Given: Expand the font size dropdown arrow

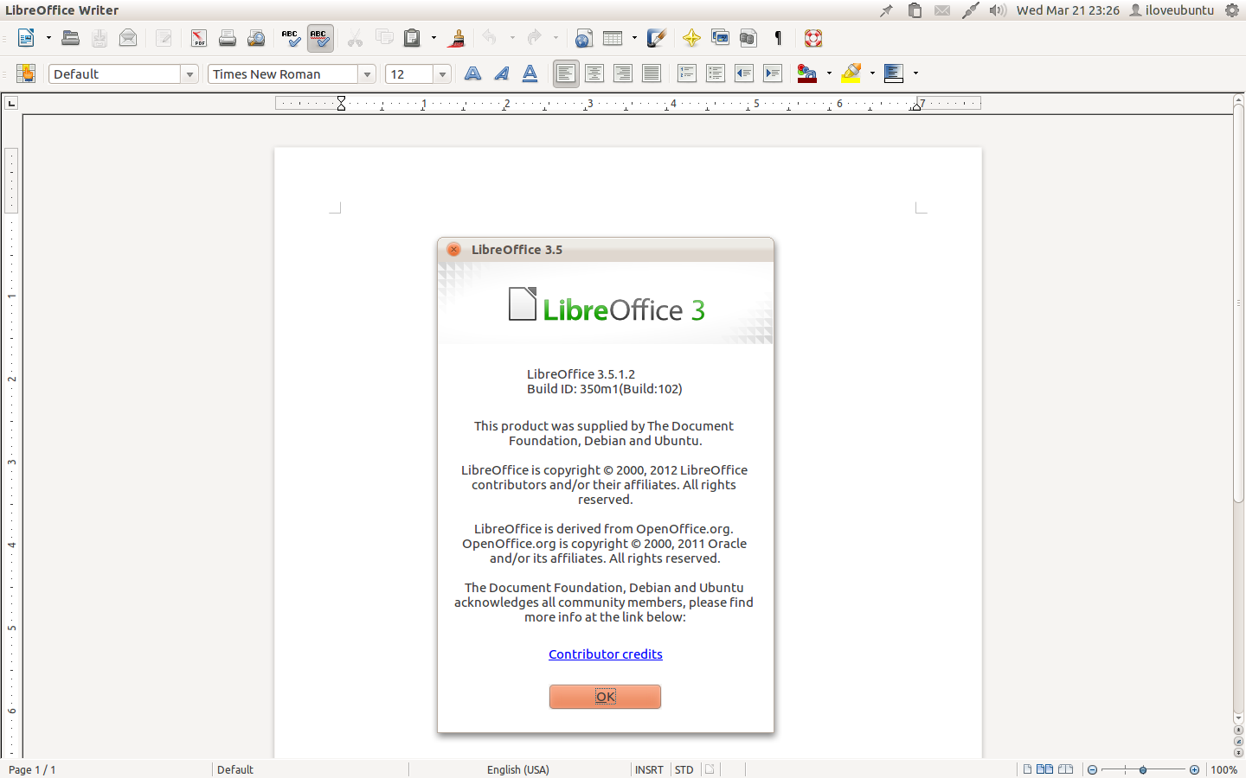Looking at the screenshot, I should 442,74.
